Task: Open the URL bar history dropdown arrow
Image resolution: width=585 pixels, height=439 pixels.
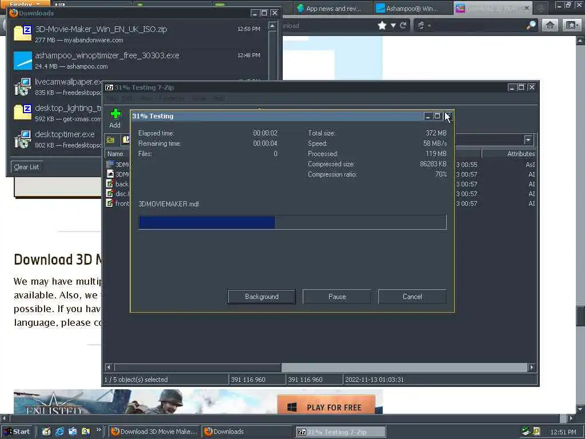Action: (x=393, y=25)
